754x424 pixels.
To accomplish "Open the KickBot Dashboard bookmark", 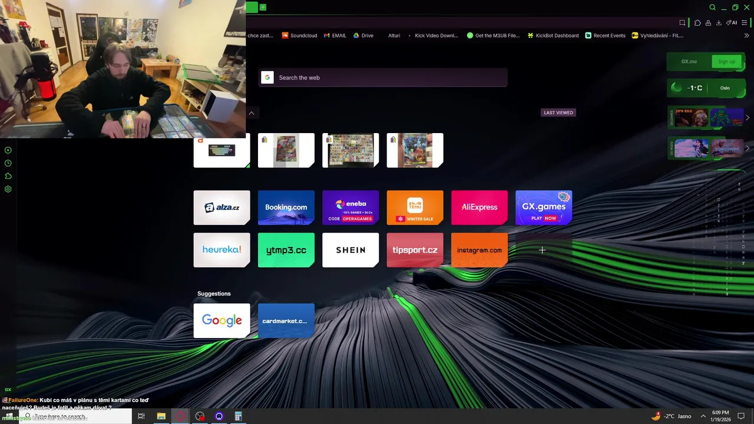I will point(553,35).
